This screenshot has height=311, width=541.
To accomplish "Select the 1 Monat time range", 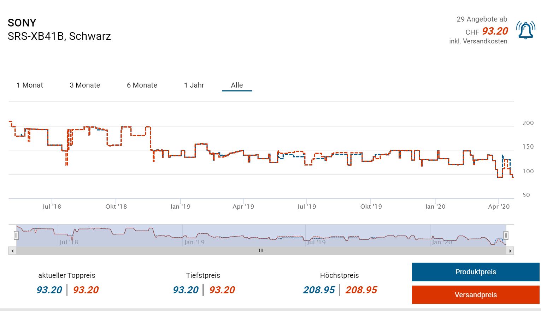I will coord(30,85).
